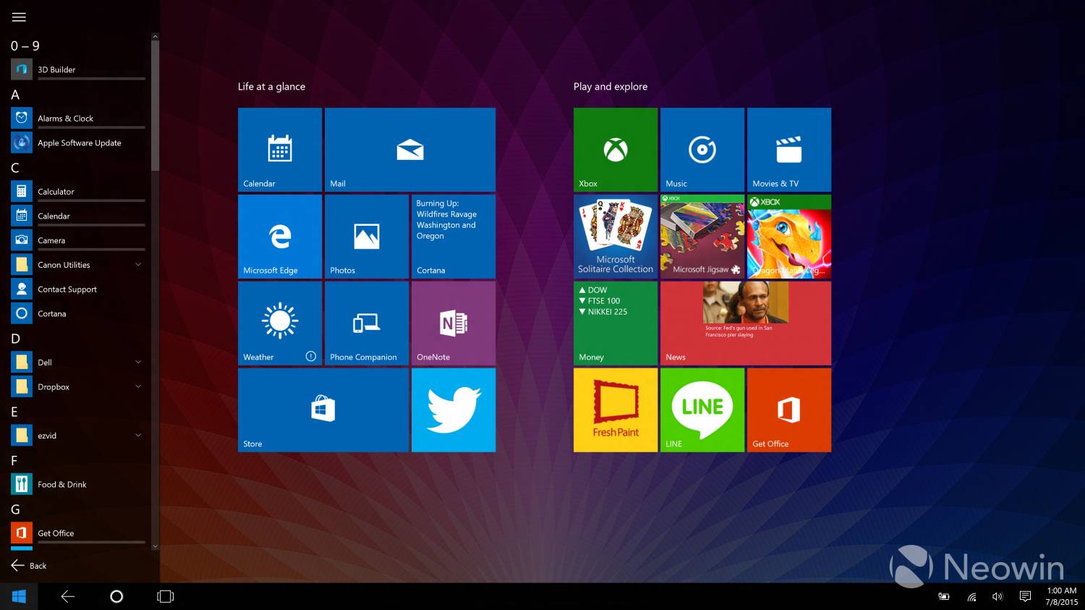Open the Photos tile
1085x610 pixels.
pos(367,237)
